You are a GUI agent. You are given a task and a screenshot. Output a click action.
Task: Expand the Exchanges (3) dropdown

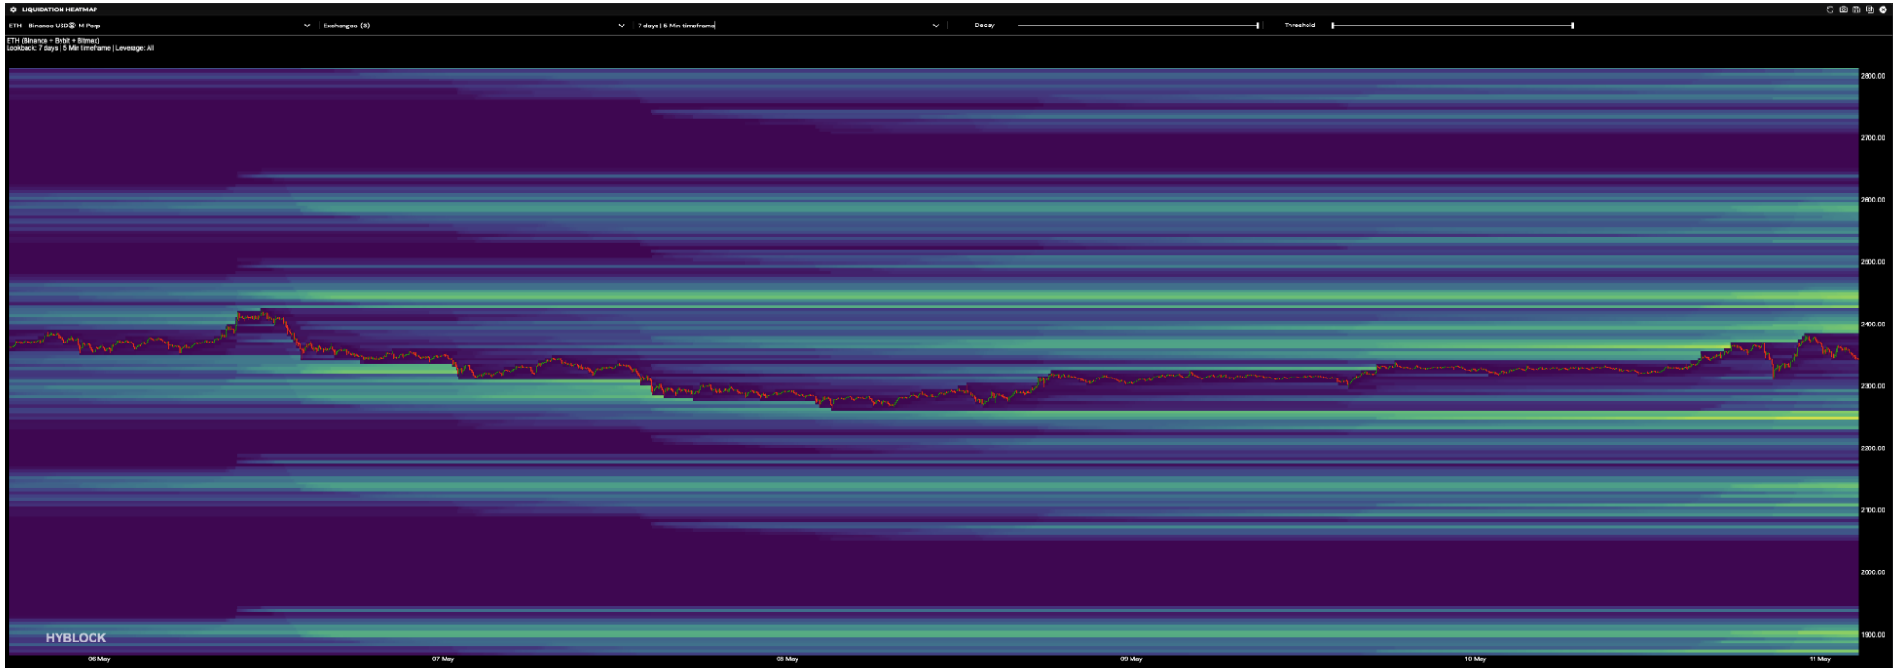[x=473, y=26]
